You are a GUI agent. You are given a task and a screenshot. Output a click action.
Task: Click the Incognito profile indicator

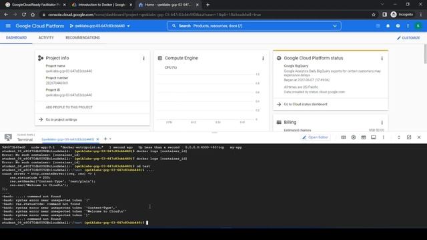pos(402,15)
